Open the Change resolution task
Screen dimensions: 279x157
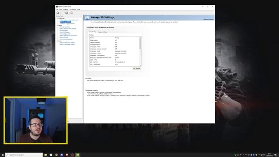click(65, 27)
